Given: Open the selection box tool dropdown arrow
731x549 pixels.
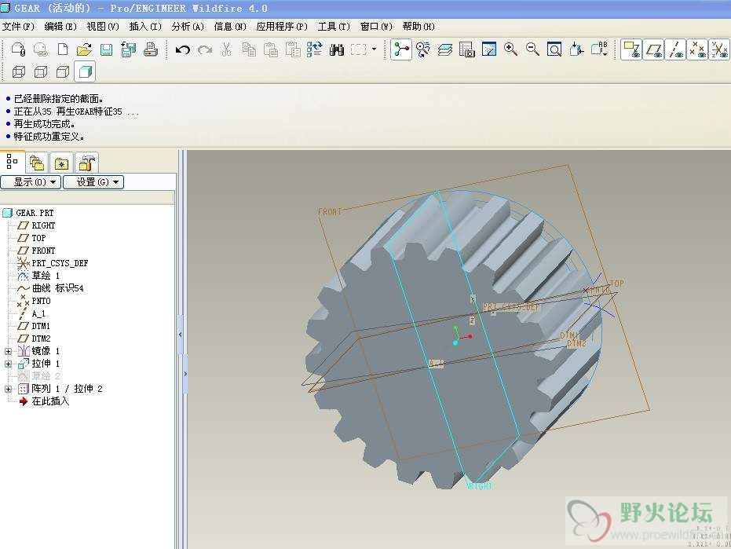Looking at the screenshot, I should [374, 49].
